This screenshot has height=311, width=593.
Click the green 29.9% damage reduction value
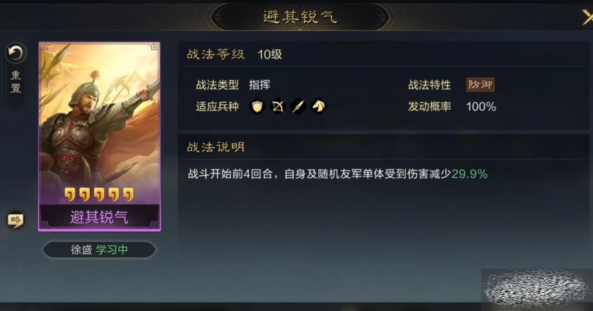tap(469, 174)
